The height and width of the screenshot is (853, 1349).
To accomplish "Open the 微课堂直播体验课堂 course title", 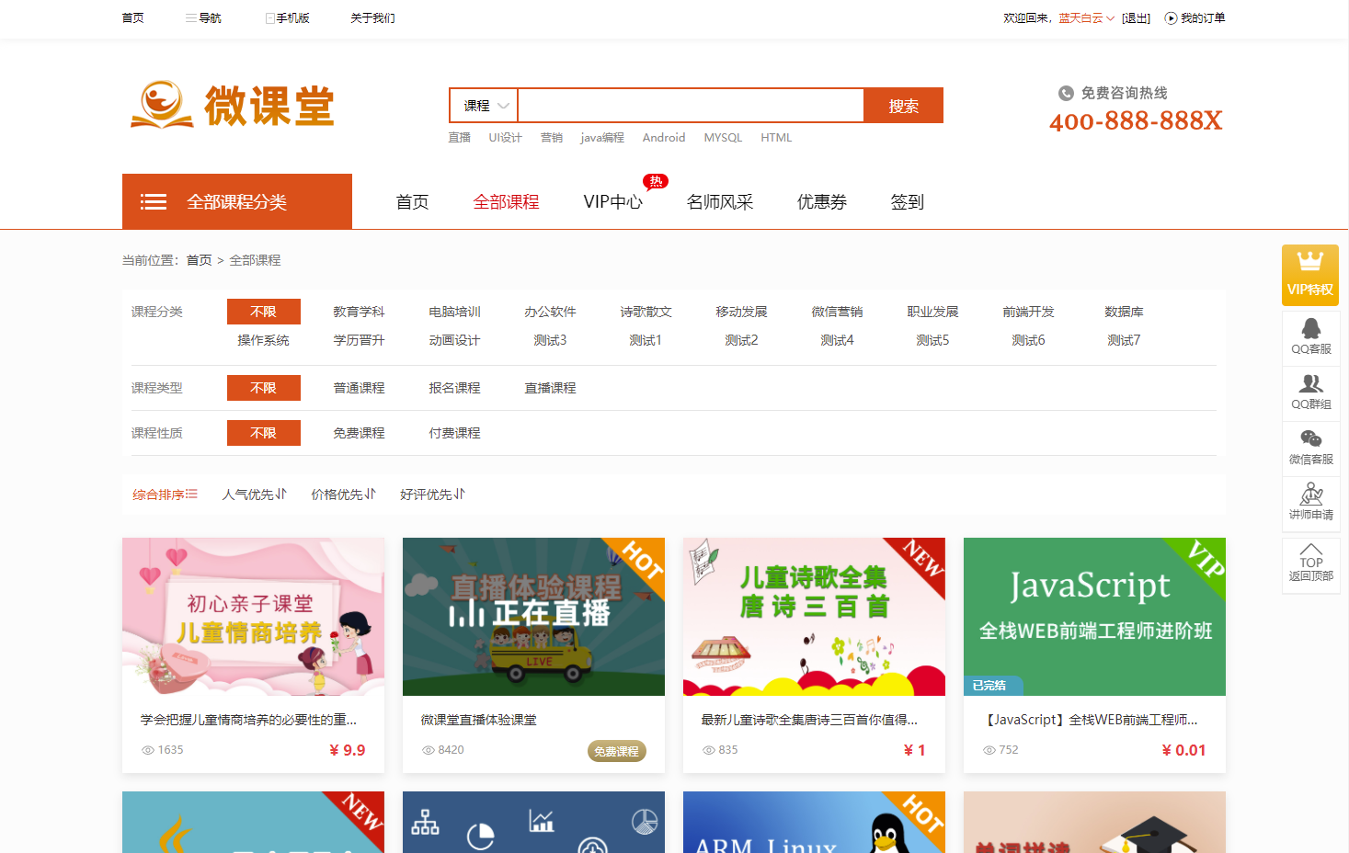I will click(478, 720).
